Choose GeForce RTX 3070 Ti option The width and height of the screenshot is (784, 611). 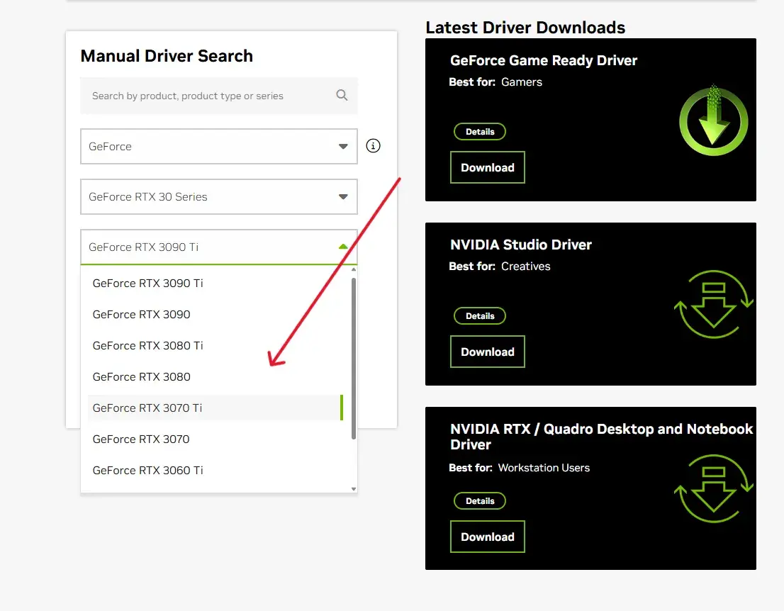click(x=147, y=408)
